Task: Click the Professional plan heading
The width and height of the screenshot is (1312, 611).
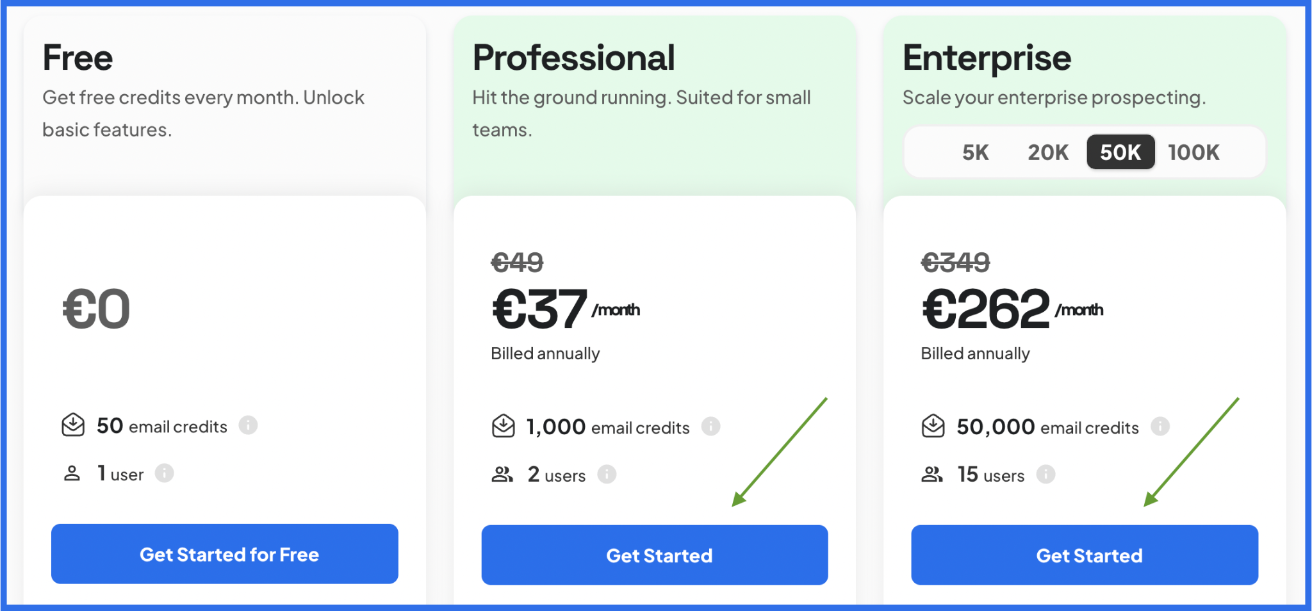Action: pyautogui.click(x=573, y=58)
